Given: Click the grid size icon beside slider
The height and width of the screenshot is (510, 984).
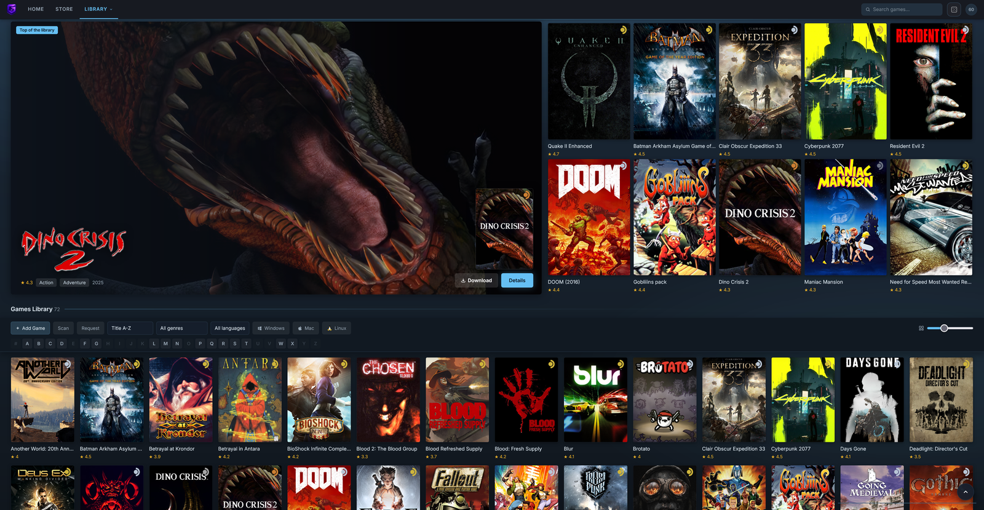Looking at the screenshot, I should (x=921, y=329).
